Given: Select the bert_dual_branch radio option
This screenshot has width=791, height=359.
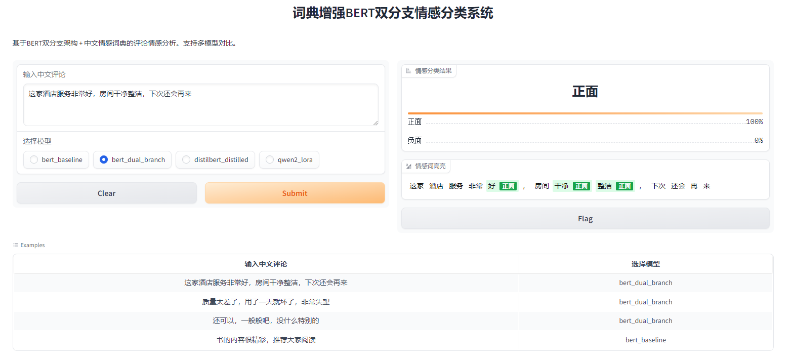Looking at the screenshot, I should [104, 160].
